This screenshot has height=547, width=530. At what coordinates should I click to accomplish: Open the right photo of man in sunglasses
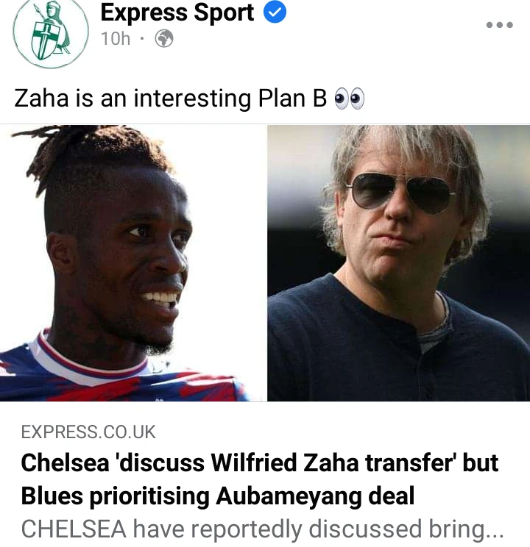coord(399,263)
